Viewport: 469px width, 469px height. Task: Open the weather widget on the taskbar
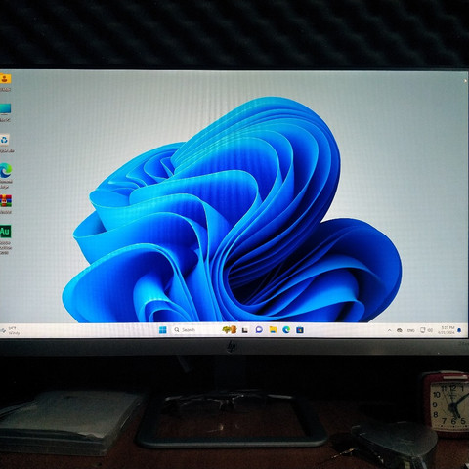11,330
